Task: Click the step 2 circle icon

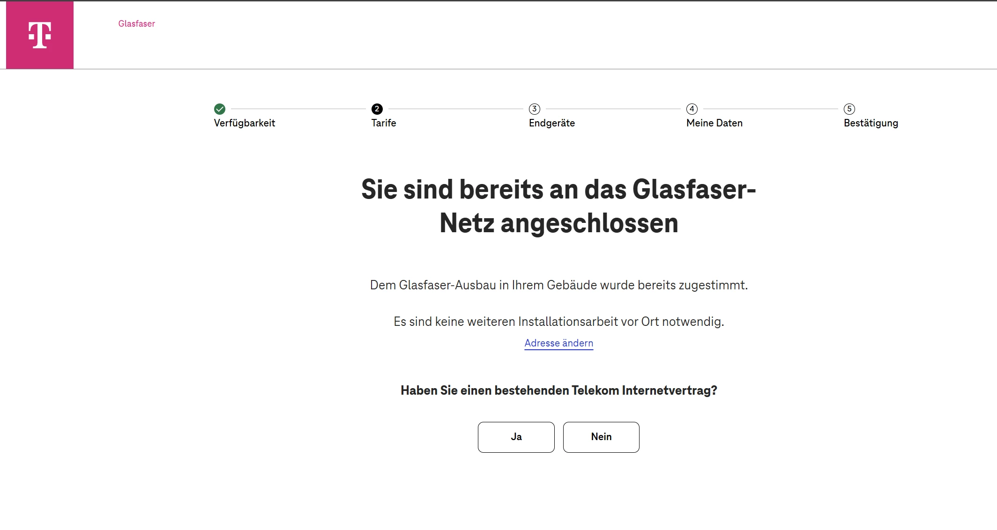Action: 377,109
